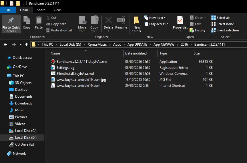Click Invert selection
Viewport: 247px width, 163px height.
pyautogui.click(x=225, y=30)
